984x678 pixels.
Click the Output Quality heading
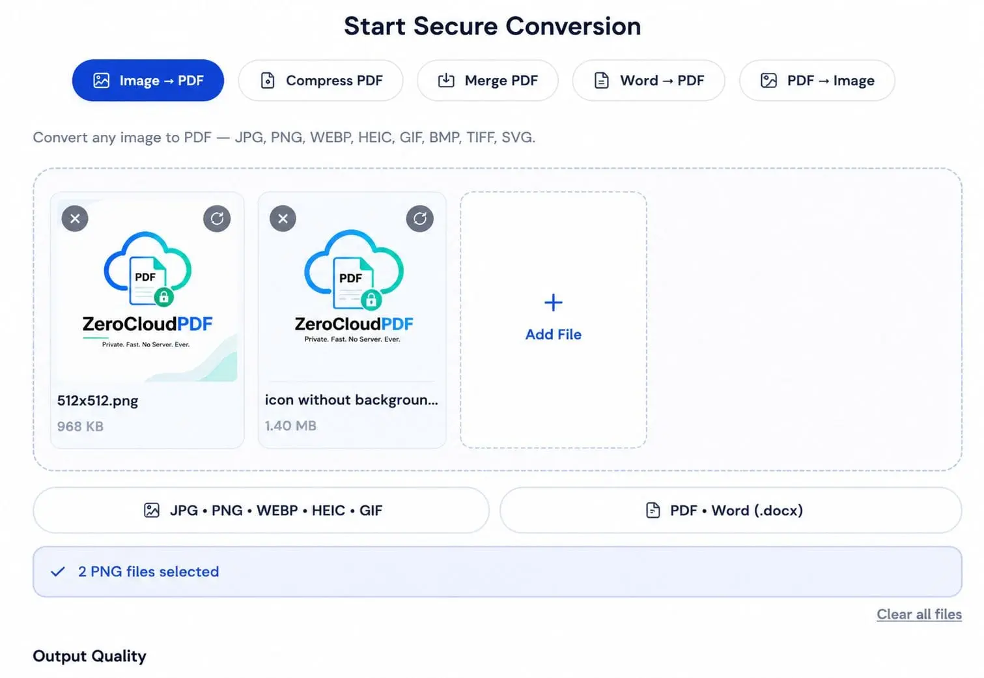click(90, 656)
